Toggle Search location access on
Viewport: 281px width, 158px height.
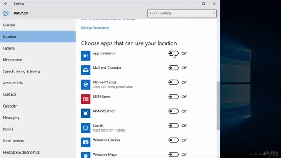tap(173, 126)
